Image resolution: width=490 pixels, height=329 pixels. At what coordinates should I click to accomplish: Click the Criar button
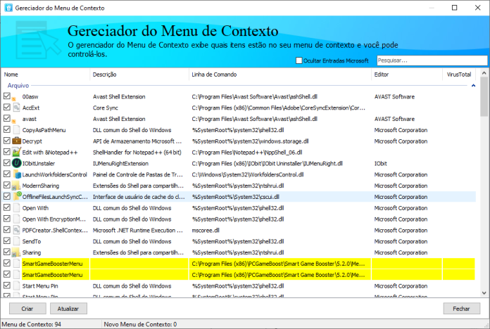tap(27, 309)
